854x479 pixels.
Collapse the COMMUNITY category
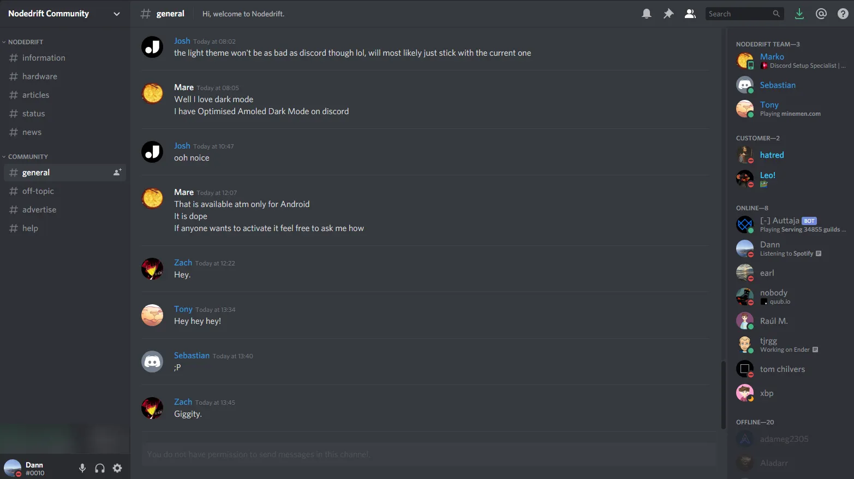27,157
